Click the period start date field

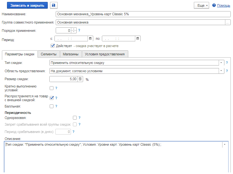point(71,38)
